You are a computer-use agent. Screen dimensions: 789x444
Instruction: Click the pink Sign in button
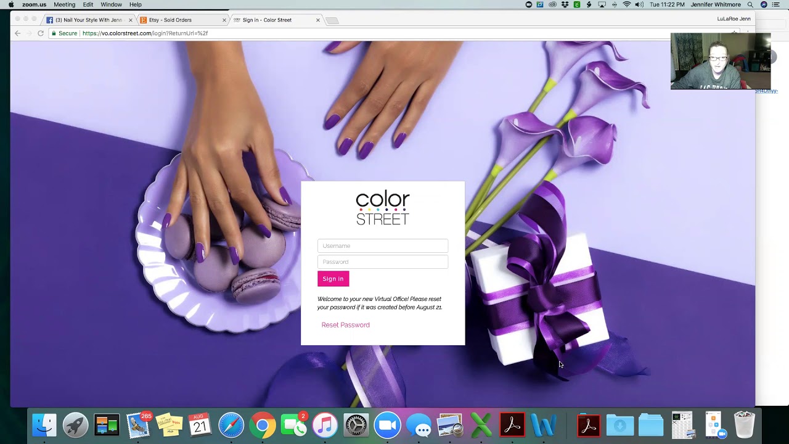coord(333,279)
